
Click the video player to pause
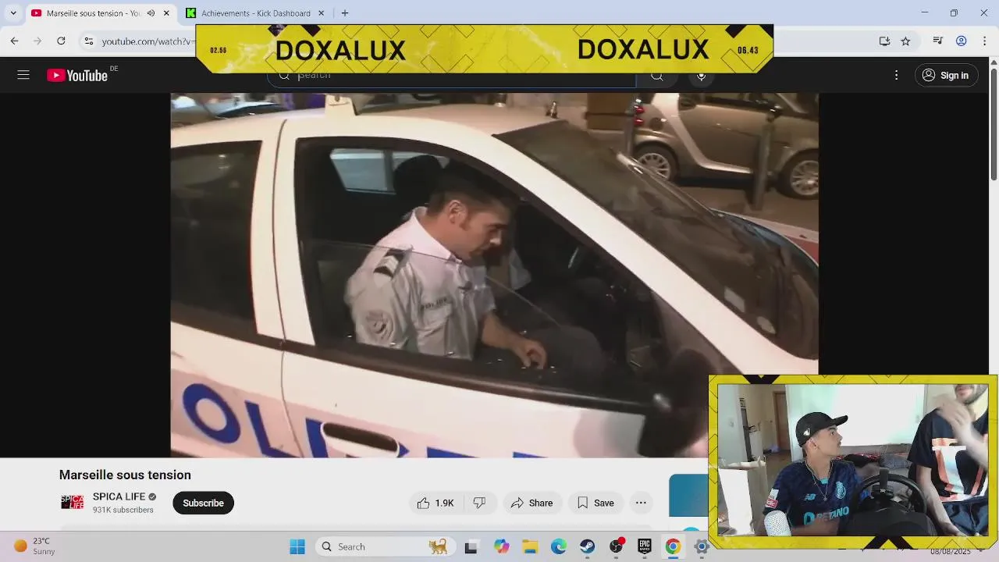point(494,275)
